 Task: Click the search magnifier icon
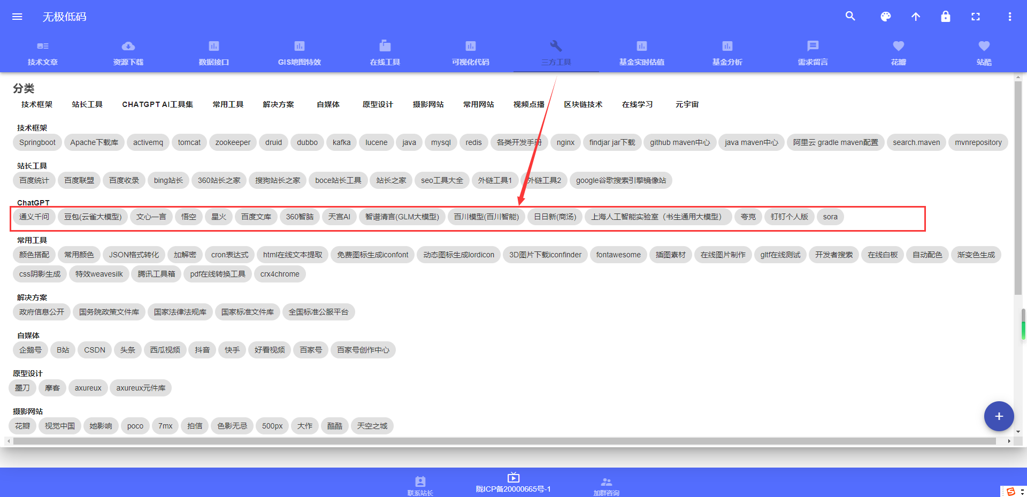(850, 16)
